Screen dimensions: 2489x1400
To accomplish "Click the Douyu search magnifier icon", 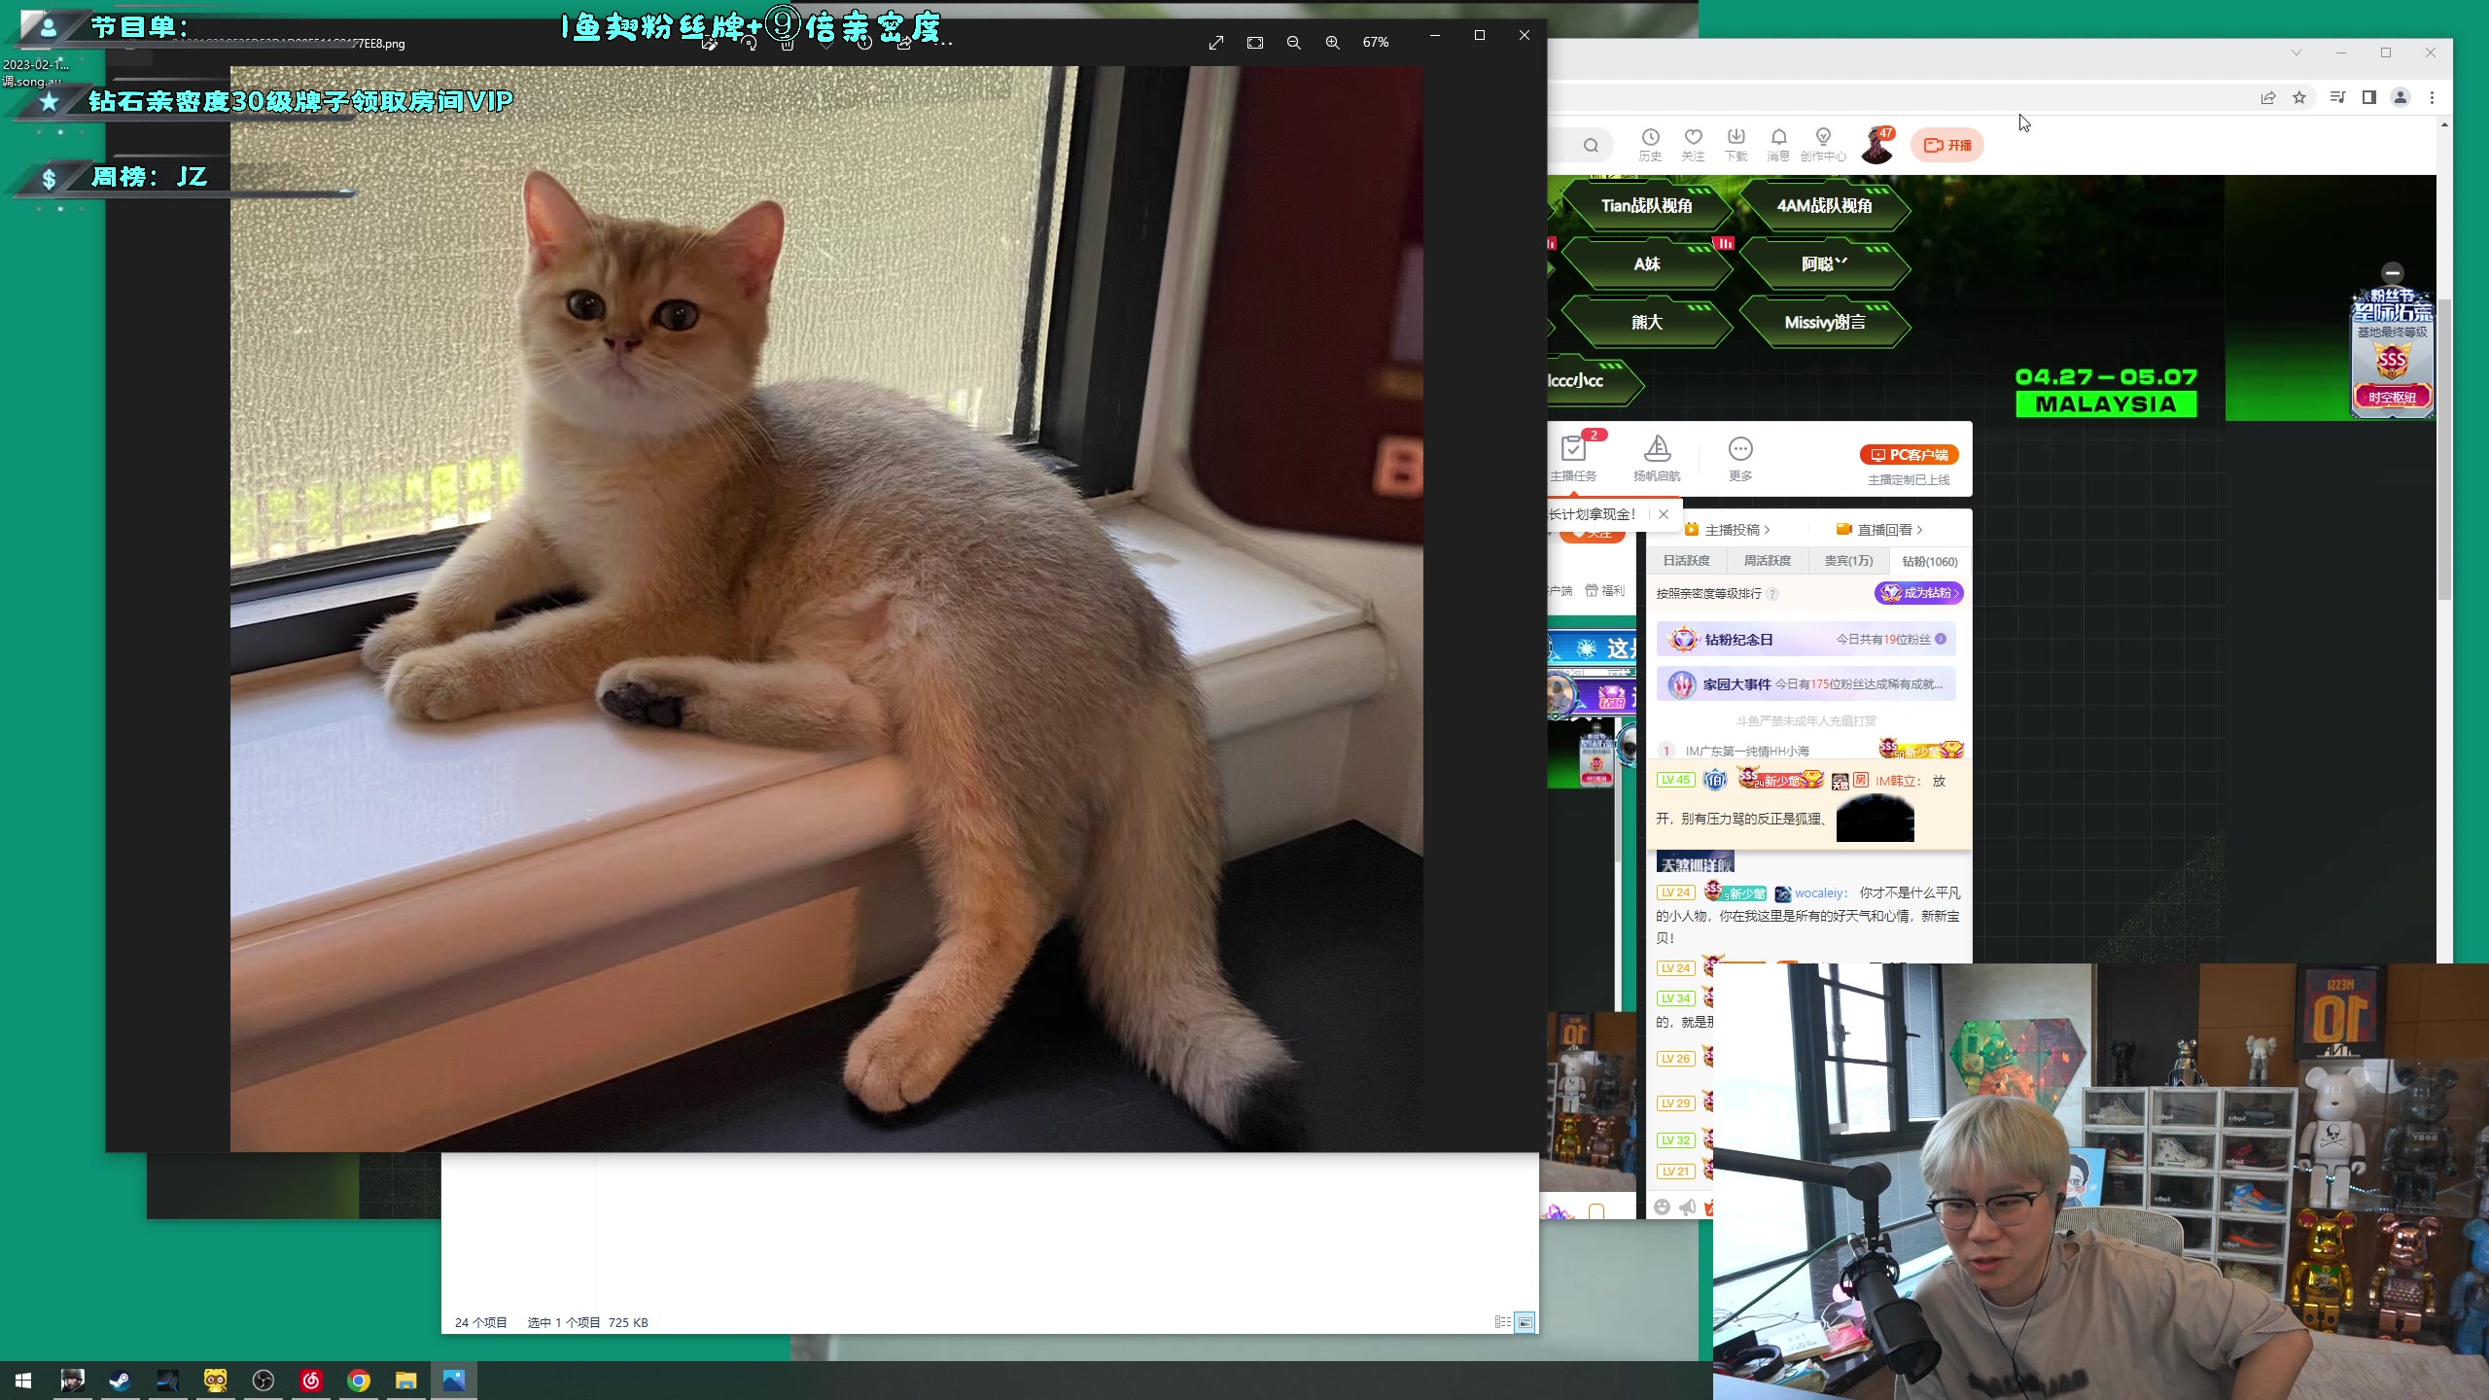I will [1591, 145].
